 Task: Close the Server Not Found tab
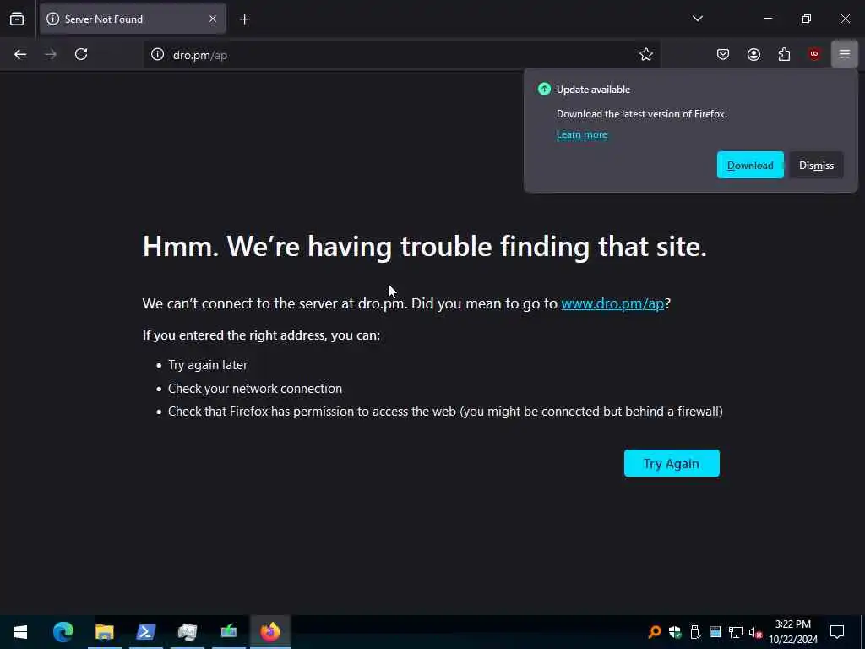coord(213,19)
